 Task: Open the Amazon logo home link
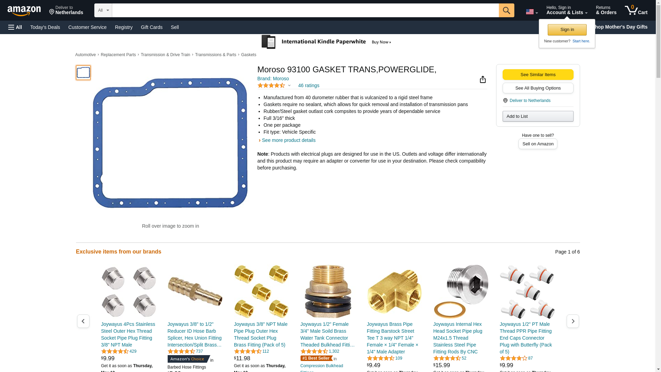(x=24, y=10)
